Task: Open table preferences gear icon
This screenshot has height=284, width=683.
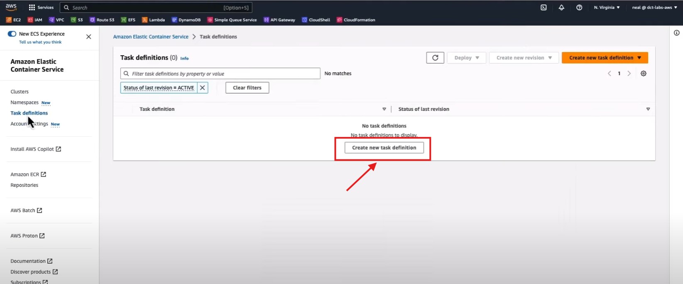Action: pos(643,73)
